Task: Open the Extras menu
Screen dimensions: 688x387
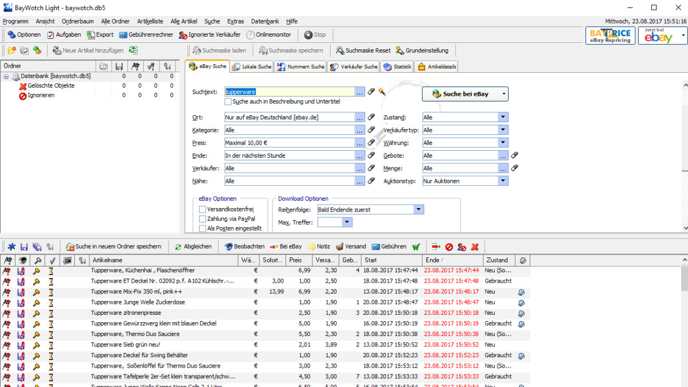Action: pos(235,21)
